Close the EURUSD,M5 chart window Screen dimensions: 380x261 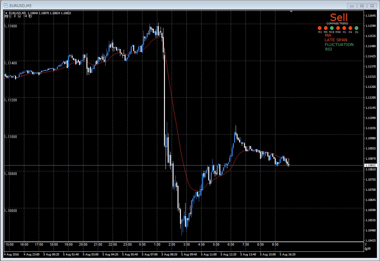pyautogui.click(x=372, y=6)
